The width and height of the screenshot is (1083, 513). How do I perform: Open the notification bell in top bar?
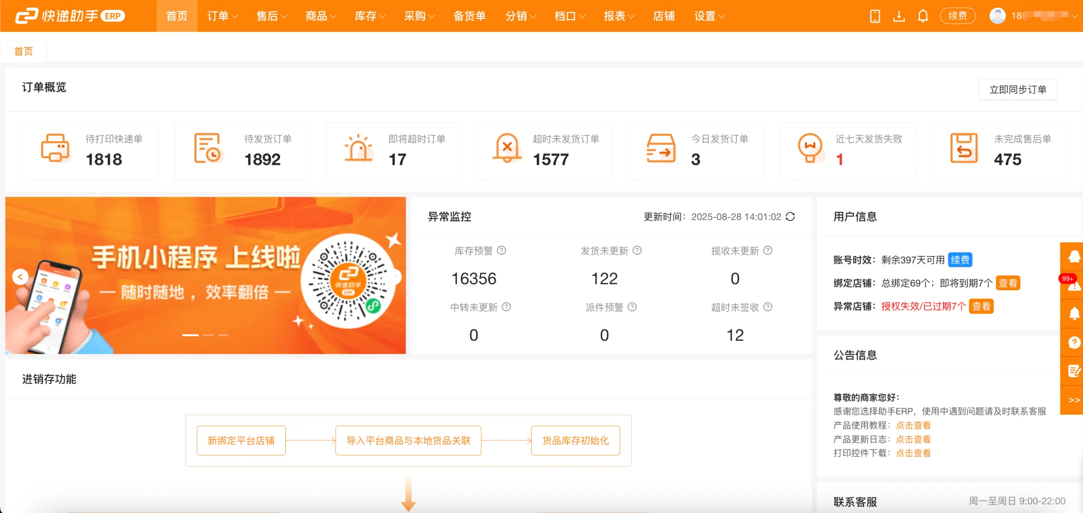click(x=923, y=16)
